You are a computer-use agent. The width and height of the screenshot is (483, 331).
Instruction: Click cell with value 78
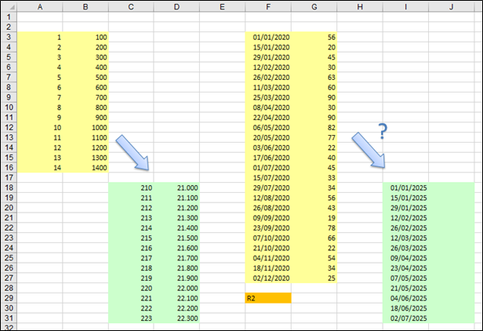pos(314,227)
